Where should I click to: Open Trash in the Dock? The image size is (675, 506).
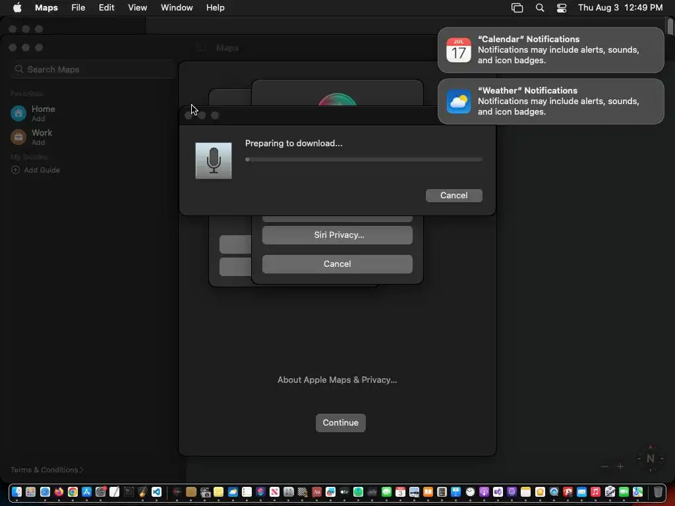[x=659, y=492]
